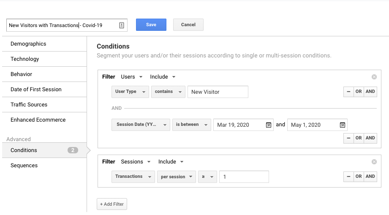
Task: Switch to the Sequences advanced section
Action: pyautogui.click(x=24, y=166)
